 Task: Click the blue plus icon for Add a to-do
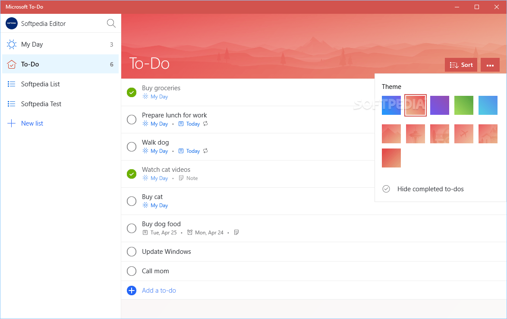click(132, 291)
